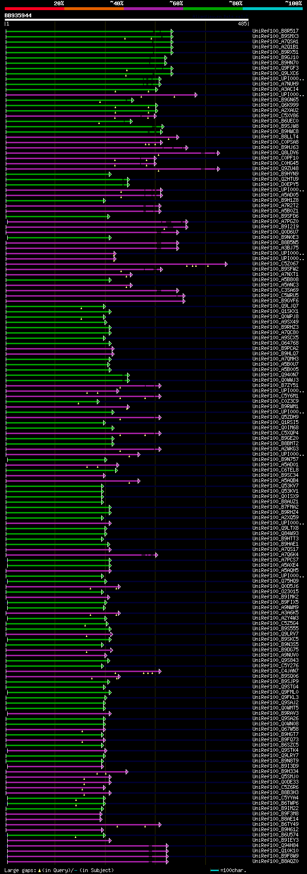Select hit label UniRef100_C5XV86
307x874 pixels.
point(275,116)
